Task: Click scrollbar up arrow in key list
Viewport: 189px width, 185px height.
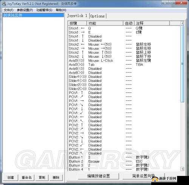Action: pos(182,23)
